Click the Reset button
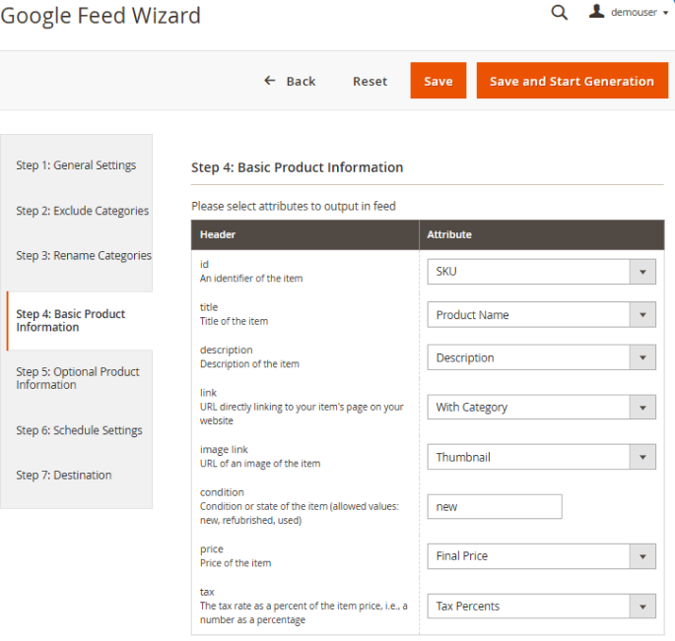 [370, 81]
